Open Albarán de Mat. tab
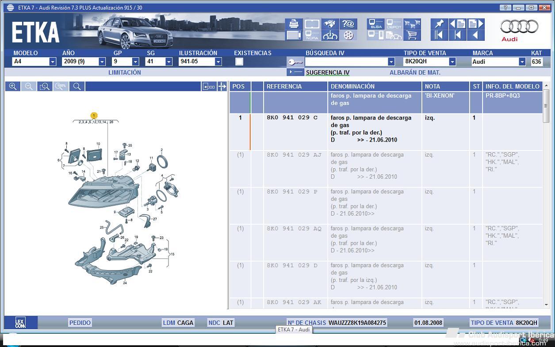Screen dimensions: 555x347 coord(415,73)
